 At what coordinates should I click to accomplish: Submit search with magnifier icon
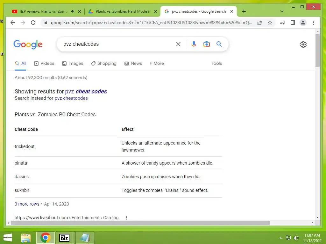219,44
